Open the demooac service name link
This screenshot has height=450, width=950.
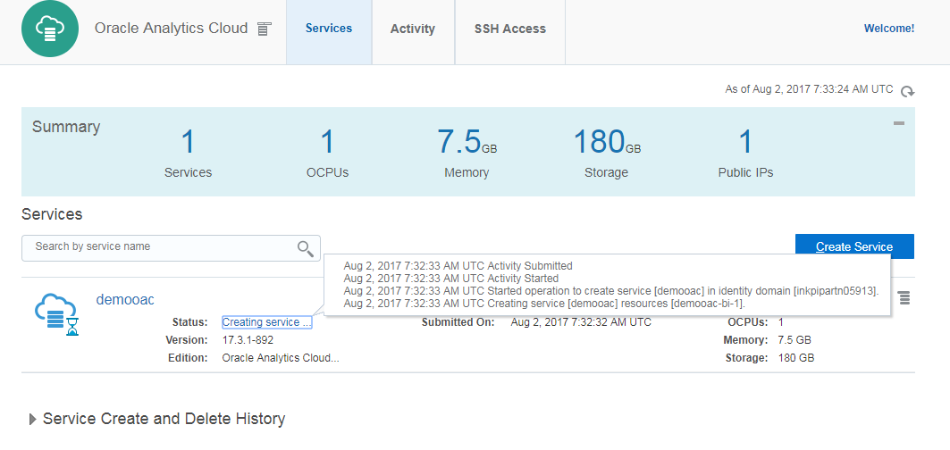point(125,300)
